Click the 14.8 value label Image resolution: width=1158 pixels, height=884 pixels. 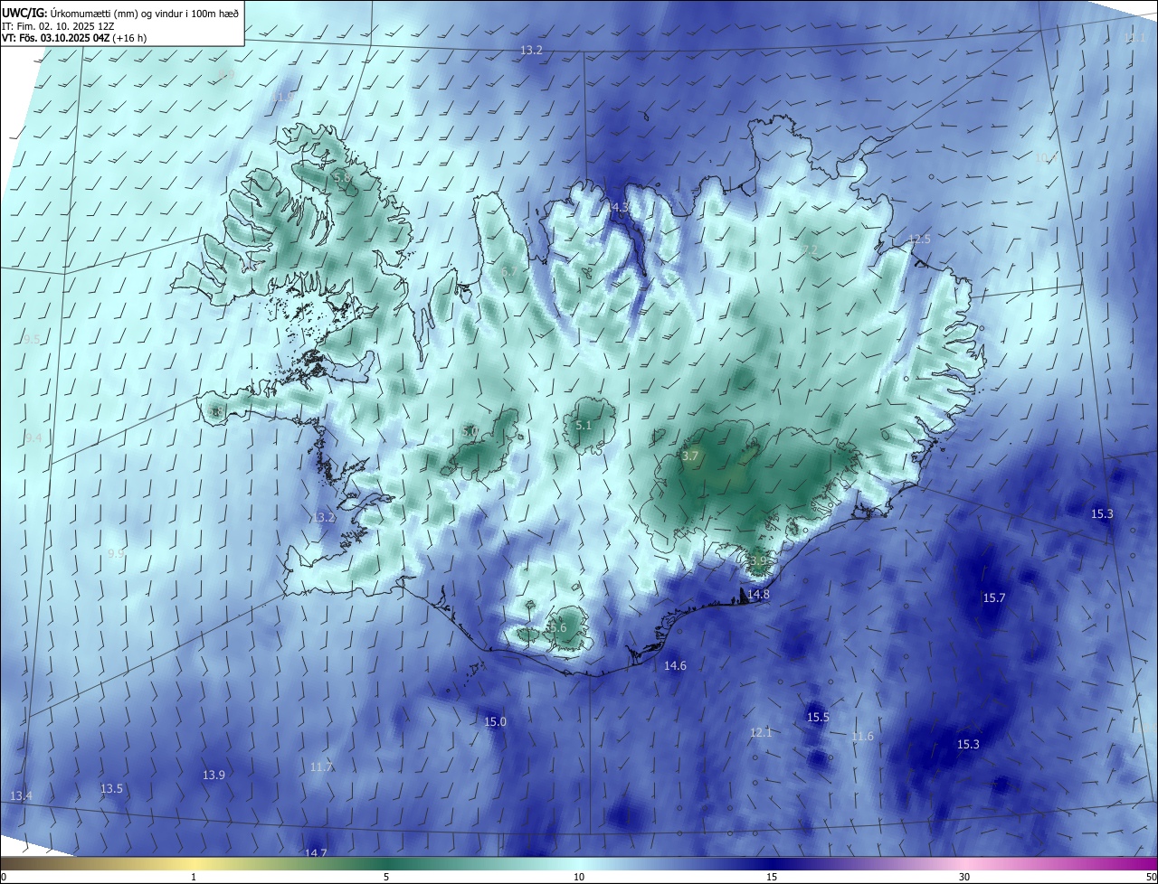click(758, 595)
